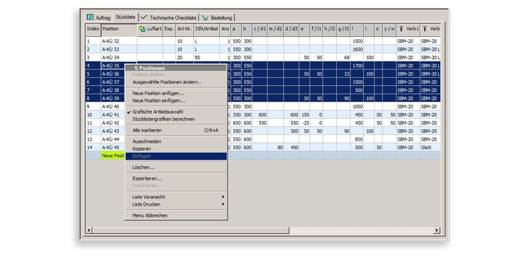529x256 pixels.
Task: Open Ausgewählte Positionen ändern dialog
Action: (166, 82)
